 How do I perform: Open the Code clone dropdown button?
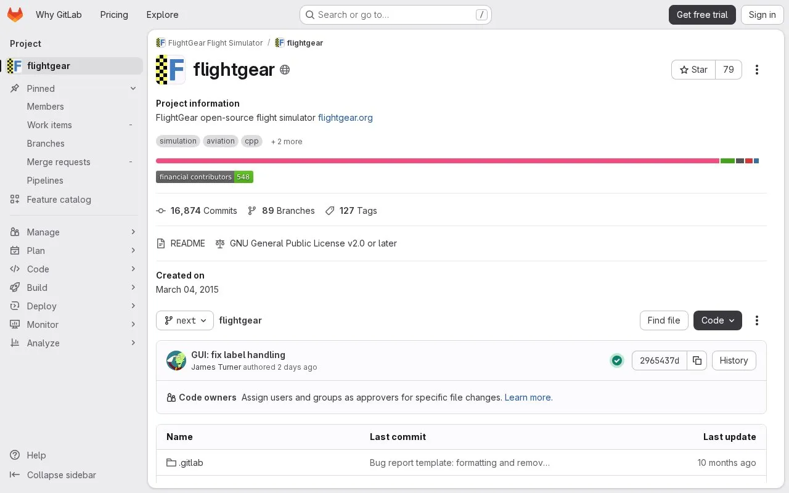click(x=717, y=320)
